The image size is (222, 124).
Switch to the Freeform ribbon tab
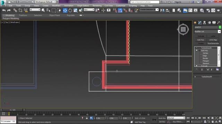(23, 15)
